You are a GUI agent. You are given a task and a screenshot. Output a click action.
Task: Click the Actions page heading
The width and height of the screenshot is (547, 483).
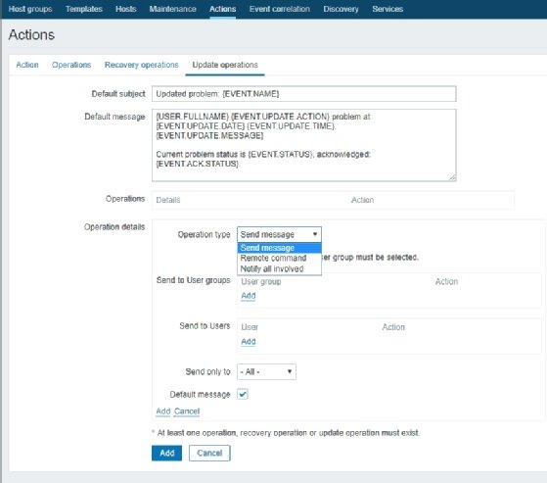pyautogui.click(x=31, y=35)
